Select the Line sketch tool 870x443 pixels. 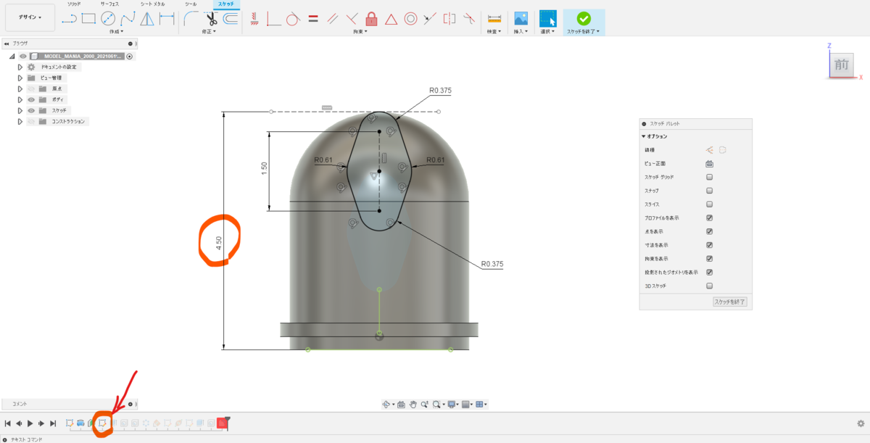click(69, 19)
